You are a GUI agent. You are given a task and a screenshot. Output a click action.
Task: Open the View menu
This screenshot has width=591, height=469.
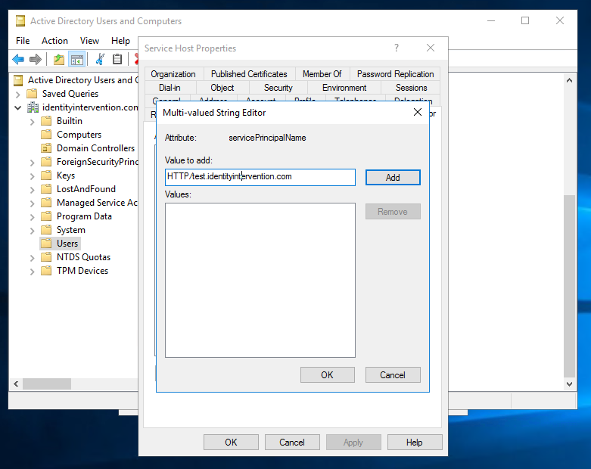point(89,41)
